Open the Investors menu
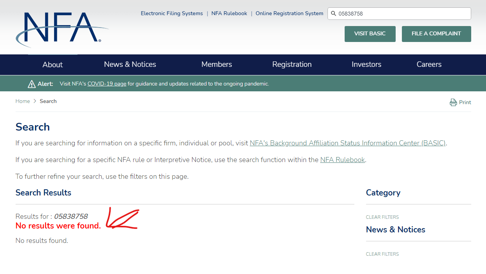 tap(366, 65)
